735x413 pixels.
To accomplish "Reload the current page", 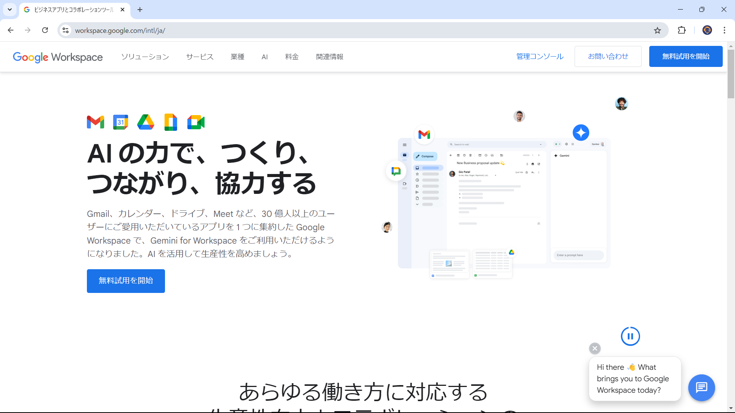I will [45, 30].
